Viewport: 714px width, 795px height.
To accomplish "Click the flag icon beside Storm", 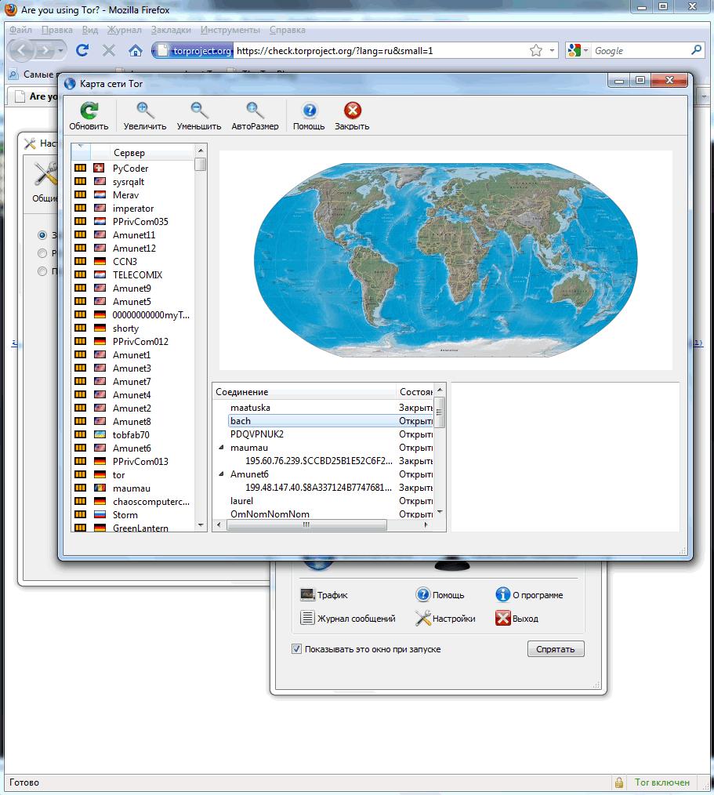I will (x=100, y=514).
